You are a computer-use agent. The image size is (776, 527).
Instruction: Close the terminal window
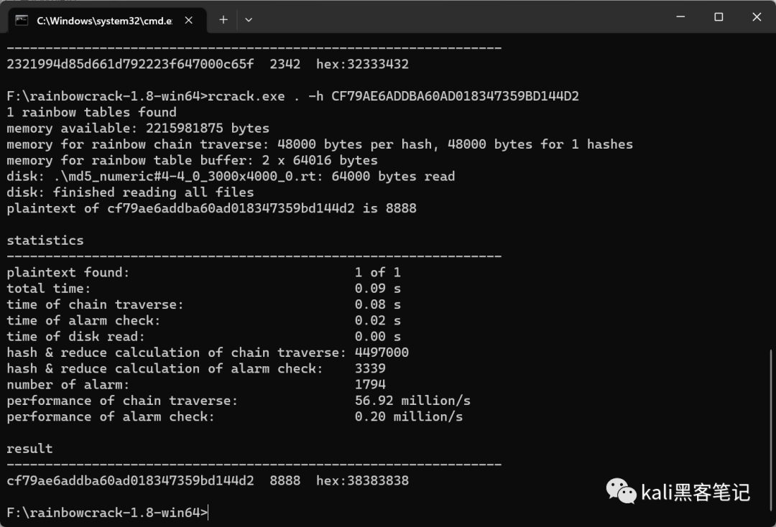pyautogui.click(x=757, y=17)
